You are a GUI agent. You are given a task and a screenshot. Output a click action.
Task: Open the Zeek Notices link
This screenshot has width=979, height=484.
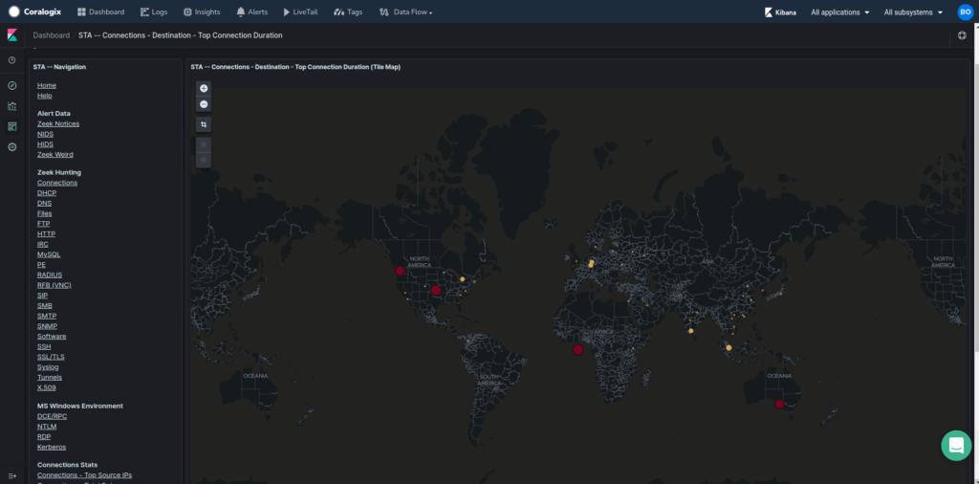click(x=58, y=123)
